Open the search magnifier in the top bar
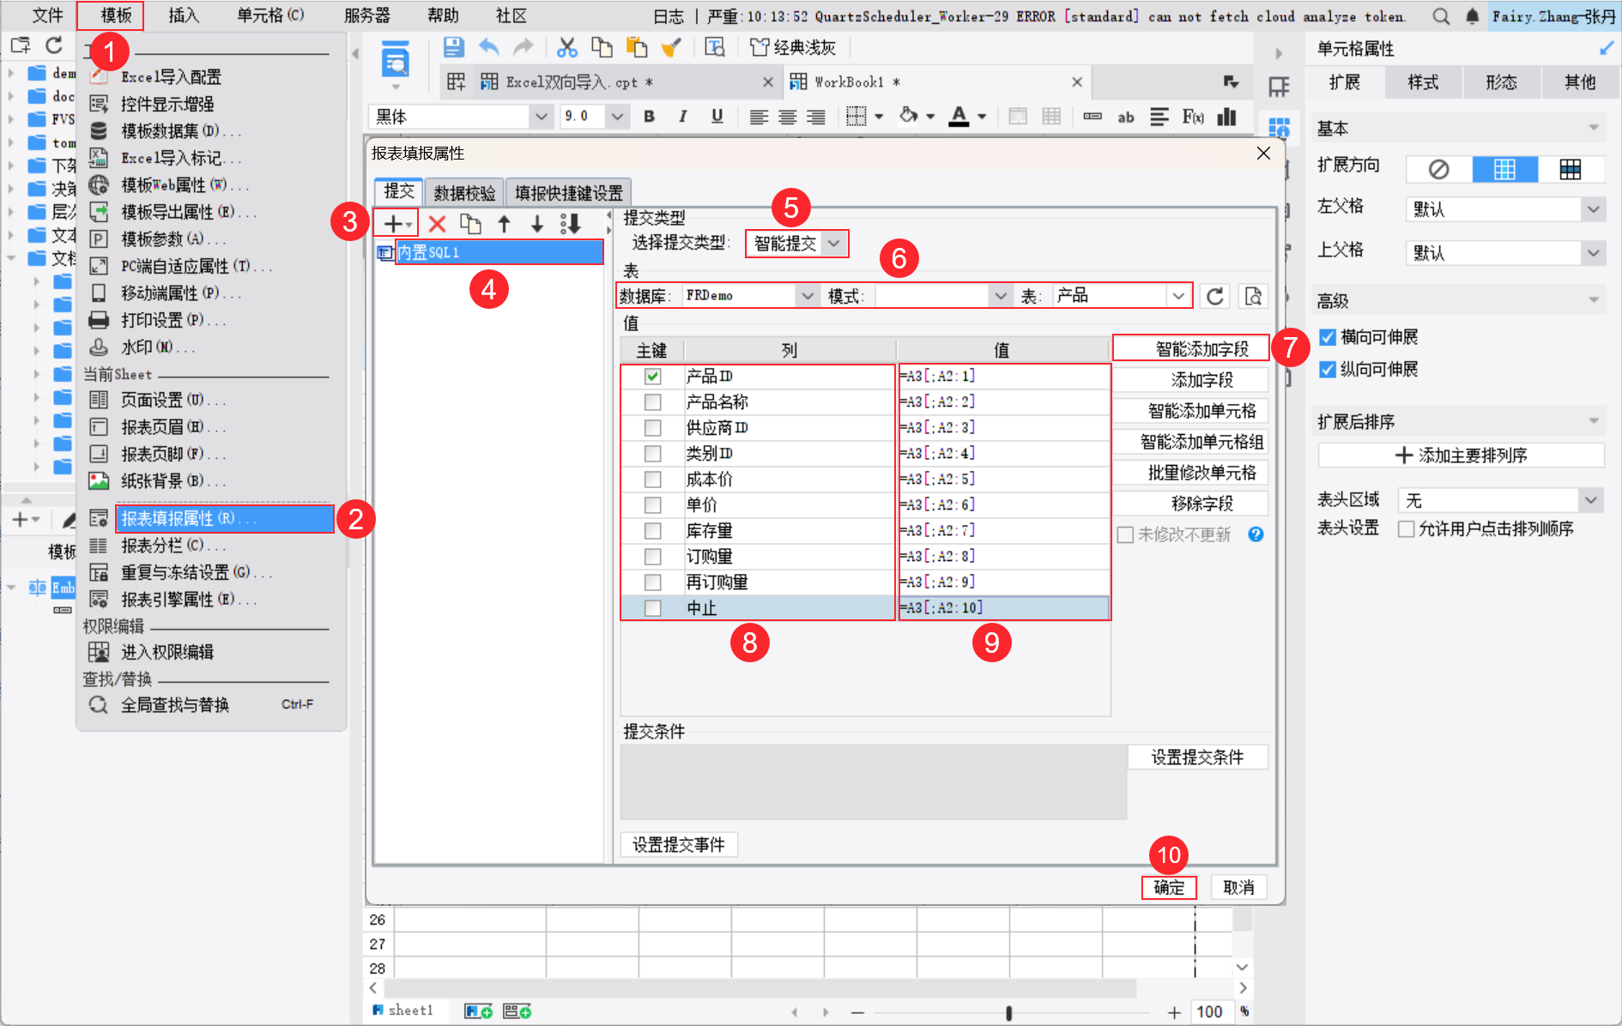This screenshot has height=1026, width=1622. point(1441,16)
